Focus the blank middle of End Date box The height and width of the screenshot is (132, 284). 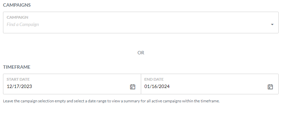point(218,86)
